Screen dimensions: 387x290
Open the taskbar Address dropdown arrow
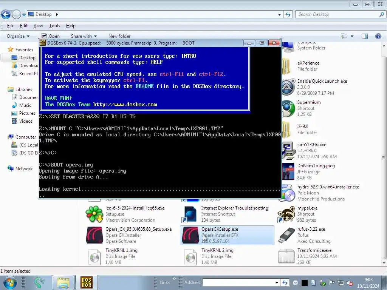277,282
